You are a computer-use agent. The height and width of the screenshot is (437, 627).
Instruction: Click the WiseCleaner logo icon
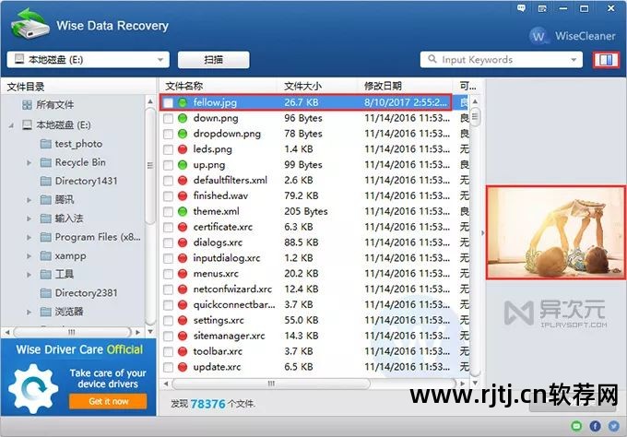point(539,36)
